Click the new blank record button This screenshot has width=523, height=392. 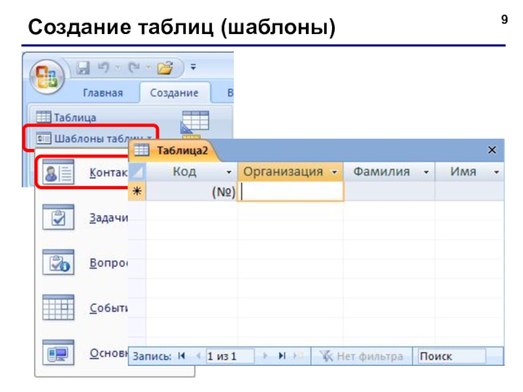pos(298,356)
